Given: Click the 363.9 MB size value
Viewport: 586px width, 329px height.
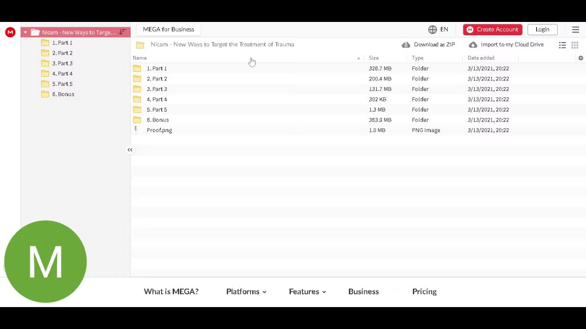Looking at the screenshot, I should tap(380, 120).
